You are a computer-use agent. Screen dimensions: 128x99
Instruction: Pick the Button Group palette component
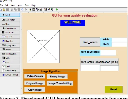coord(10,71)
